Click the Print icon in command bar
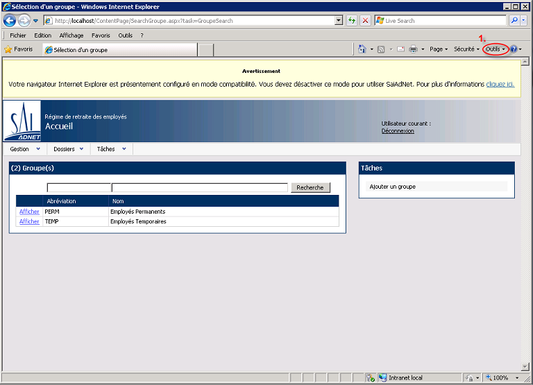 pos(413,49)
